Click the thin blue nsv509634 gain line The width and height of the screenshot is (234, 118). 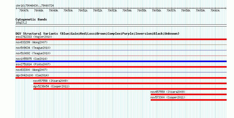click(x=121, y=50)
